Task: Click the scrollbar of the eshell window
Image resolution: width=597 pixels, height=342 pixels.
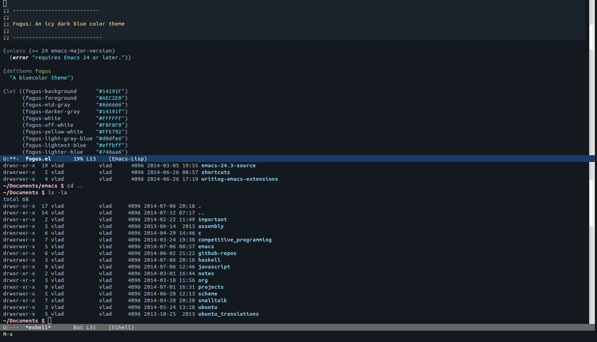Action: [592, 243]
